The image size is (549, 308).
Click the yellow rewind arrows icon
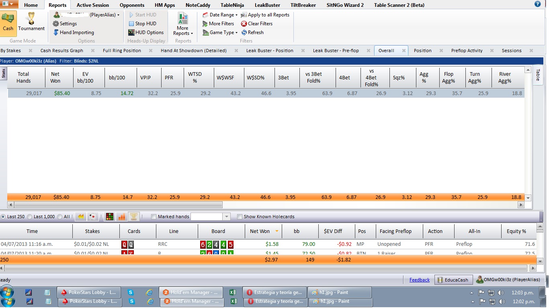click(81, 217)
